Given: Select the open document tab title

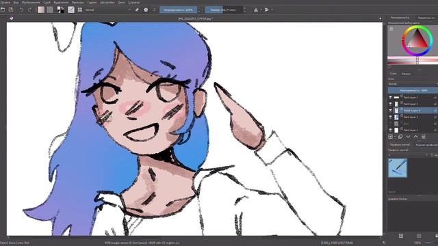Looking at the screenshot, I should click(x=196, y=18).
